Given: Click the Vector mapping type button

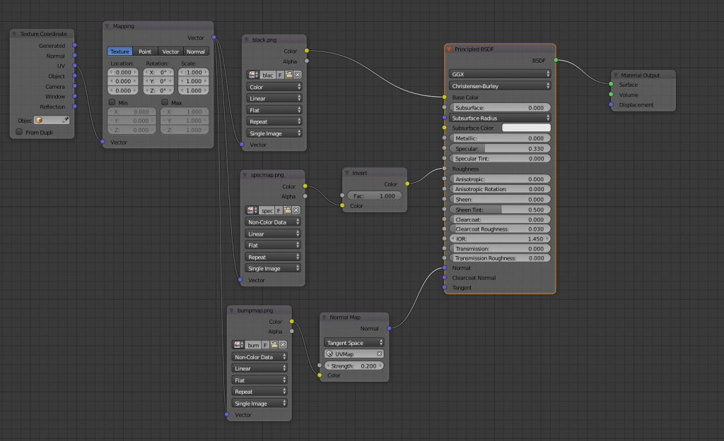Looking at the screenshot, I should tap(170, 52).
